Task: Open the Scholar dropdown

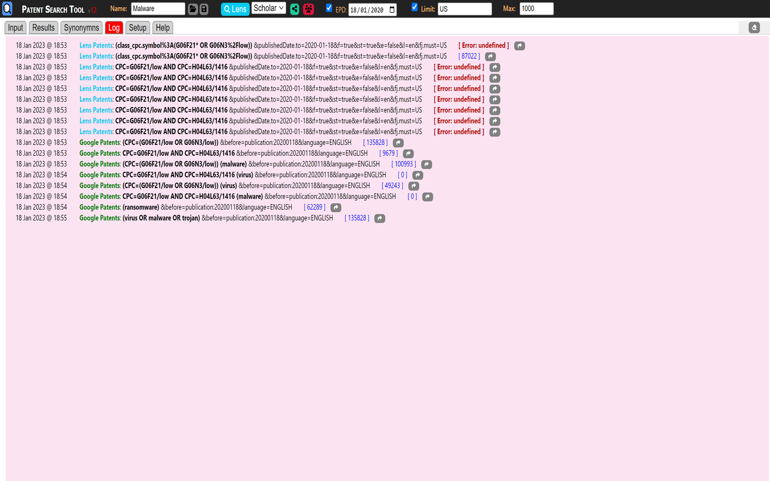Action: tap(269, 8)
